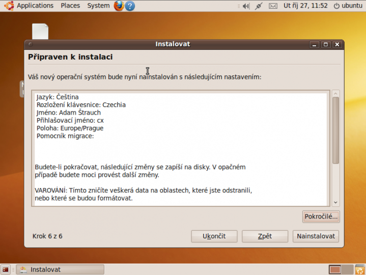366x275 pixels.
Task: Switch to the first workspace
Action: 335,269
